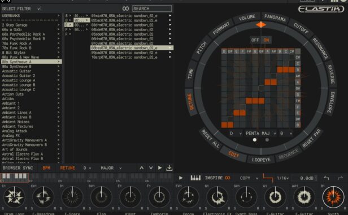Viewport: 348px width, 215px height.
Task: Start playback with the play button left of Inspire
Action: [x=181, y=178]
